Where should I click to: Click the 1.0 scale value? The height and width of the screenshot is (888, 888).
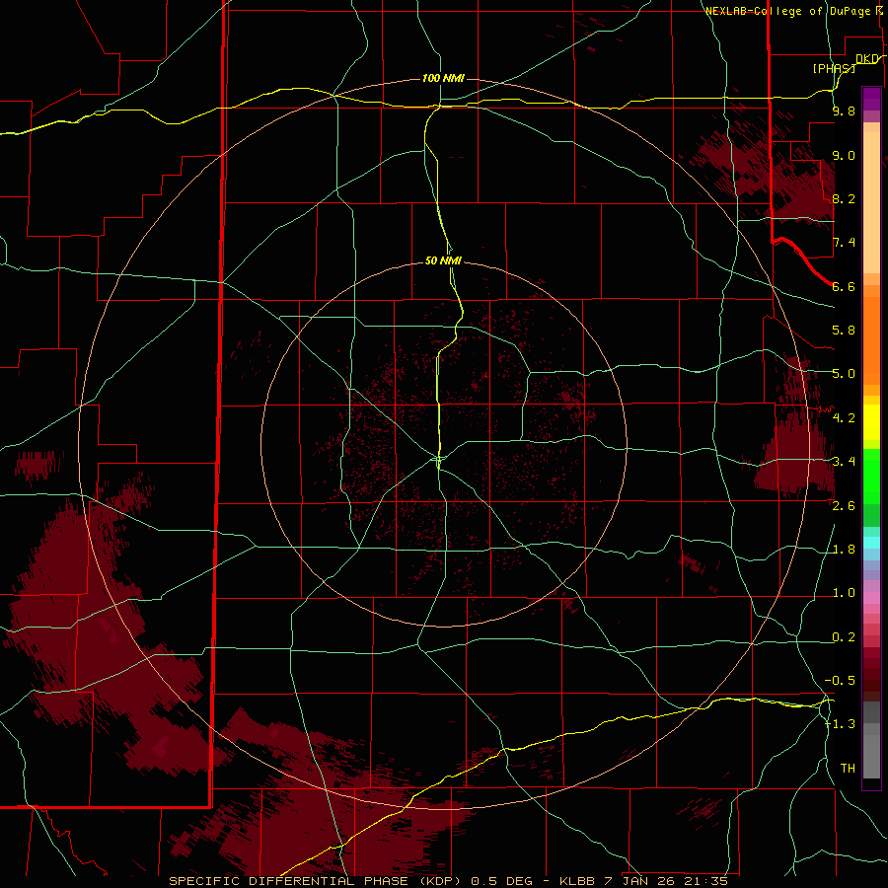coord(844,593)
